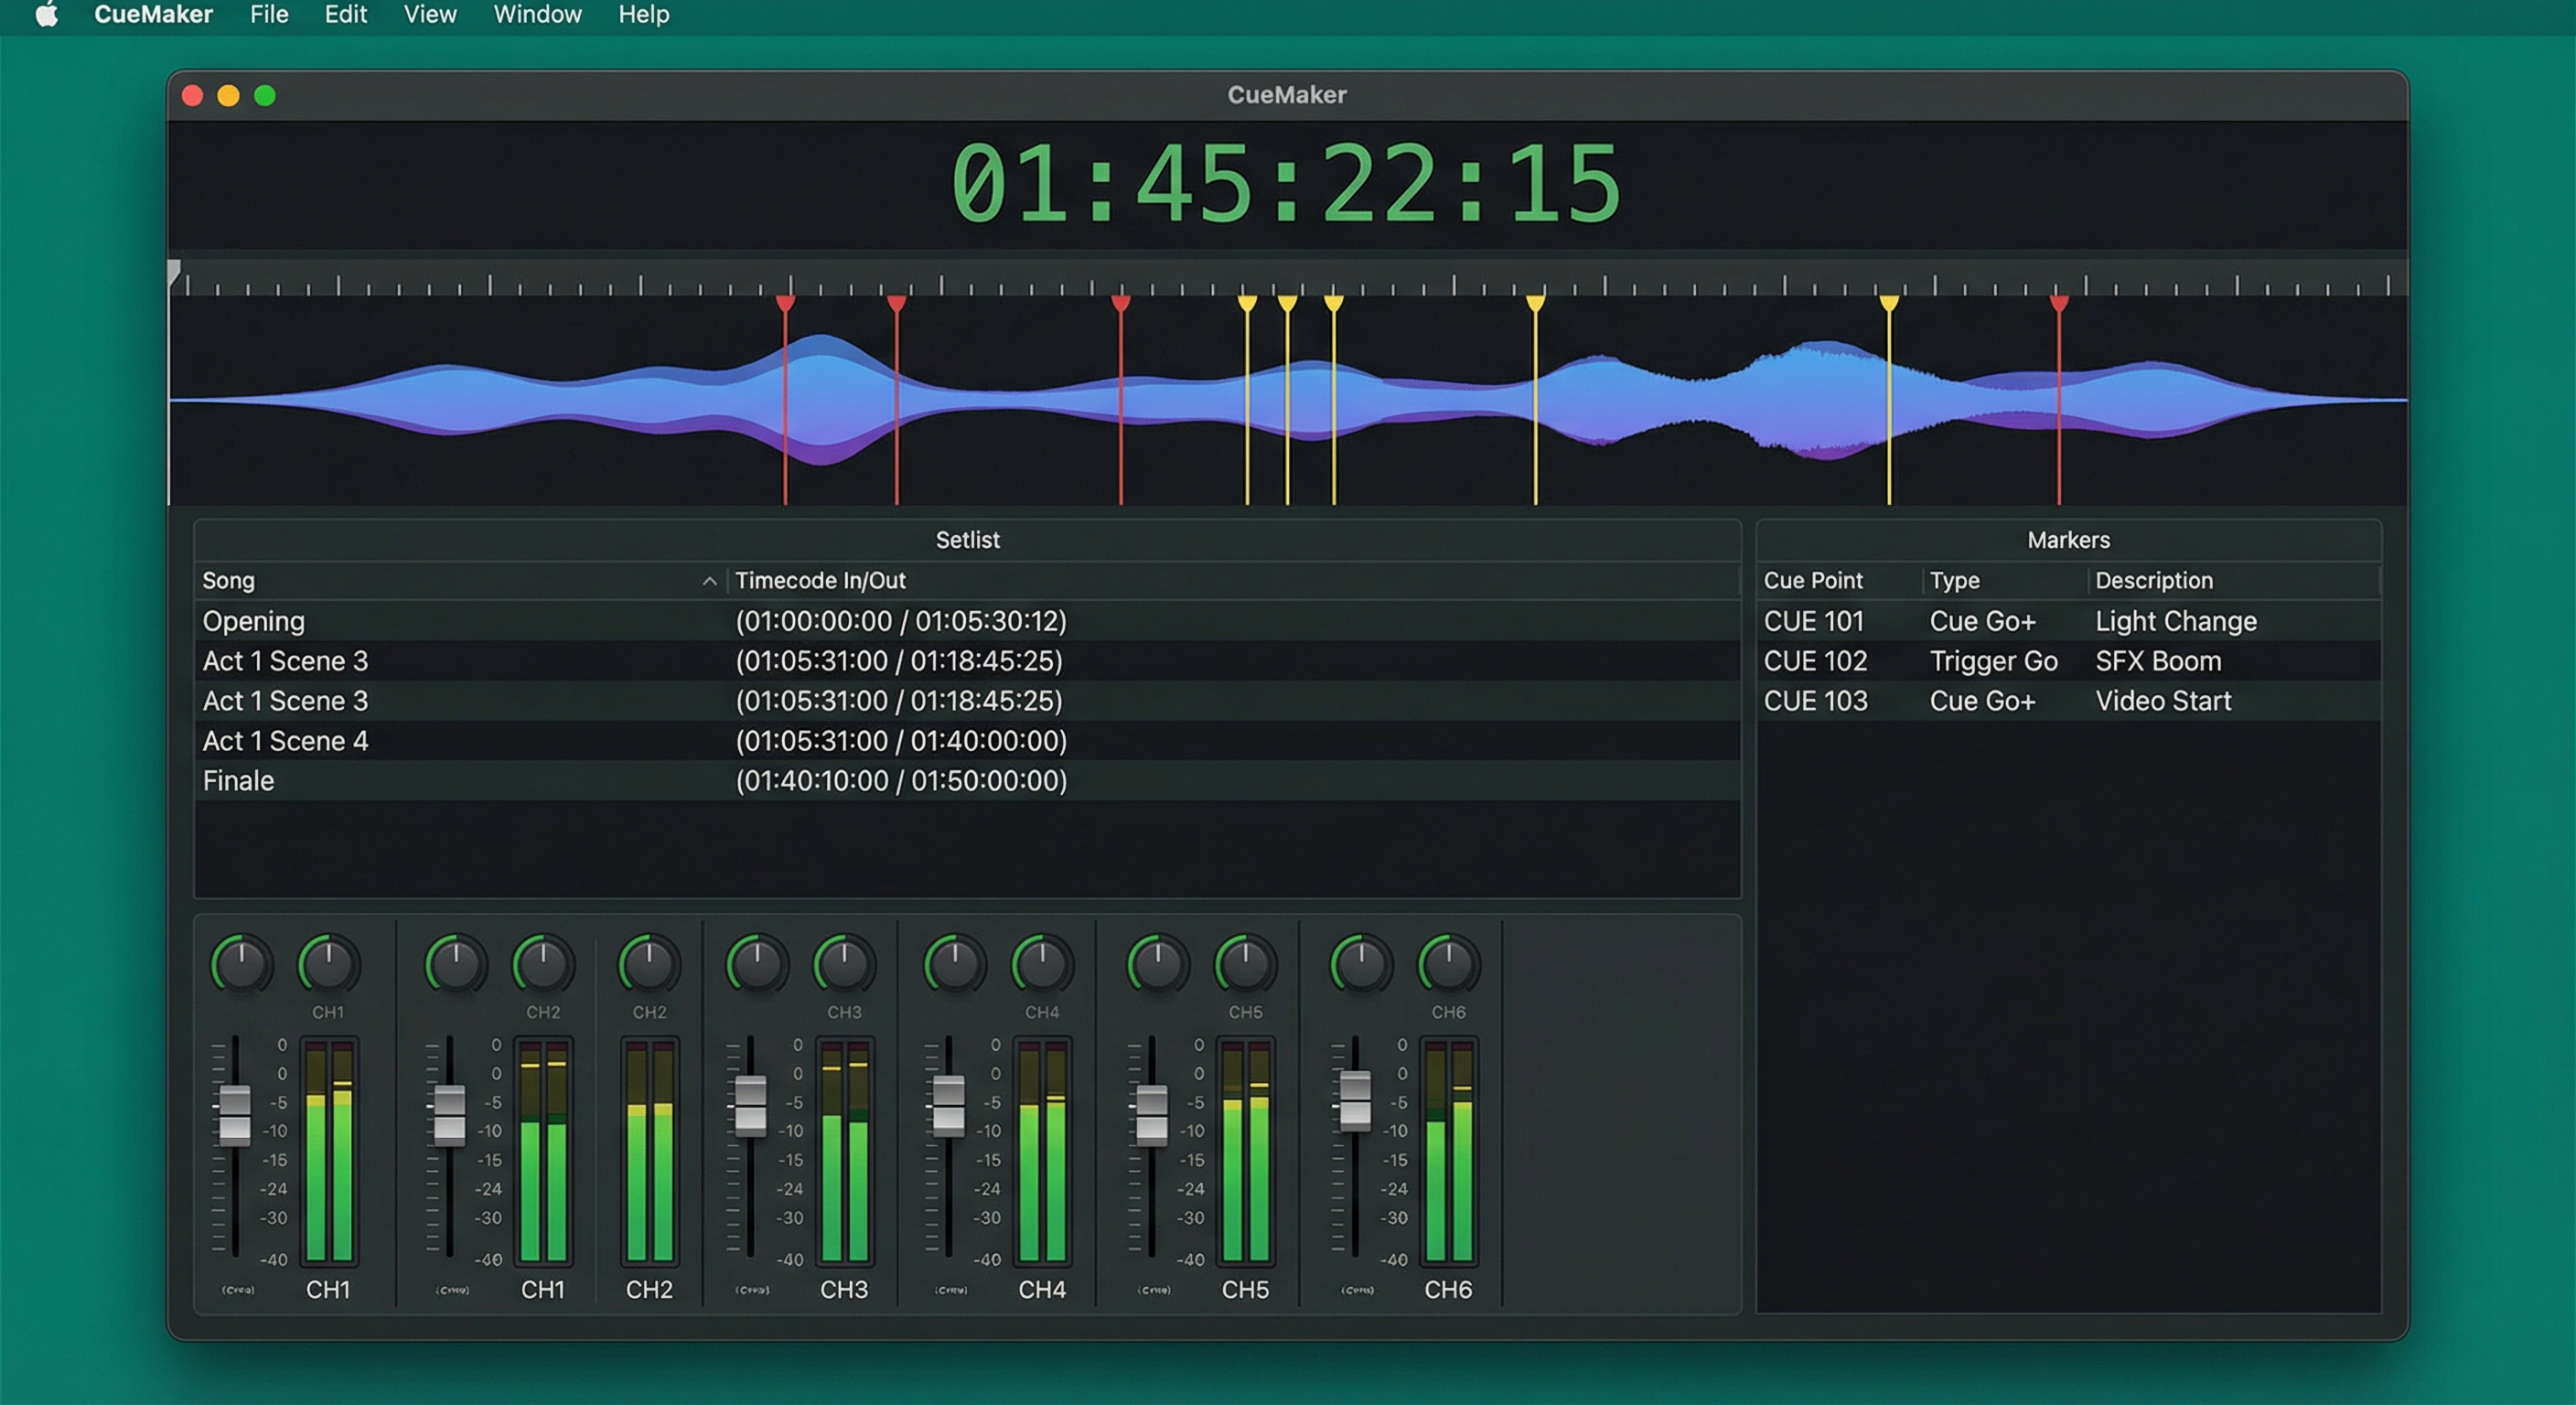2576x1405 pixels.
Task: Open the File menu
Action: [267, 14]
